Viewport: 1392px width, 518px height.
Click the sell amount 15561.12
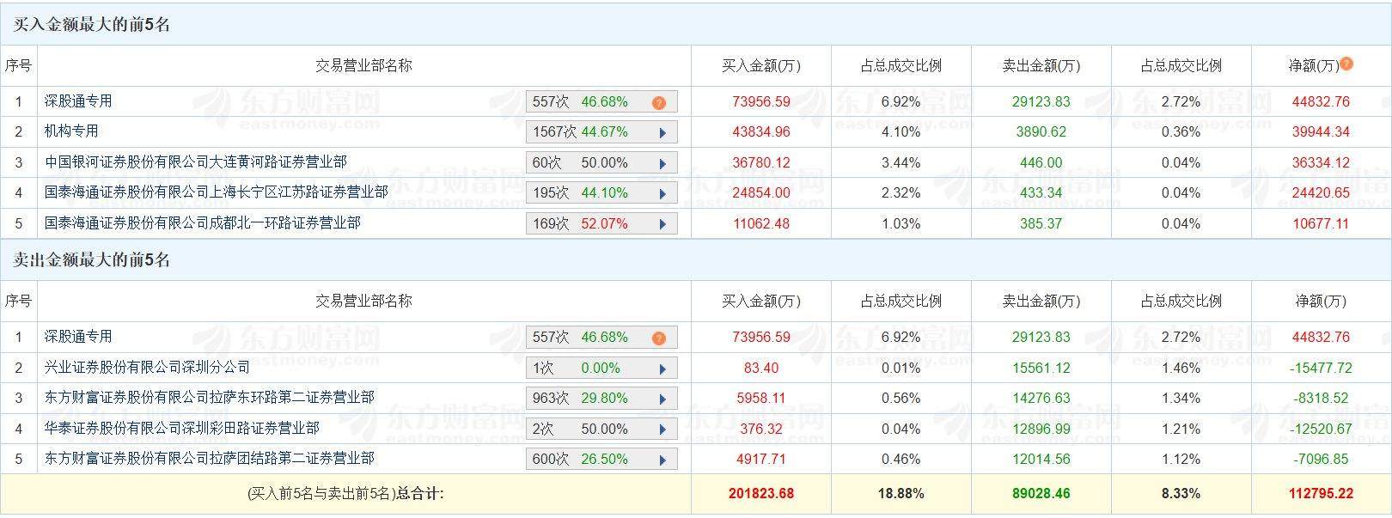[1041, 368]
